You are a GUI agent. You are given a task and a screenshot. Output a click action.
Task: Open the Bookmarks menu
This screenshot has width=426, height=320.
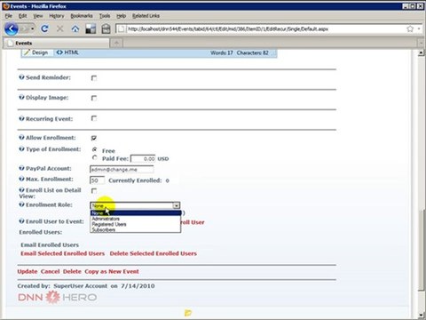click(x=82, y=16)
